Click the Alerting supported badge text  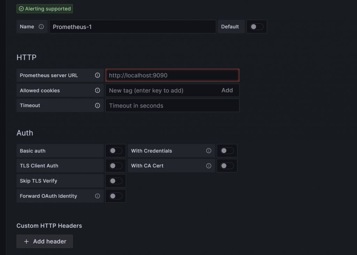coord(48,9)
